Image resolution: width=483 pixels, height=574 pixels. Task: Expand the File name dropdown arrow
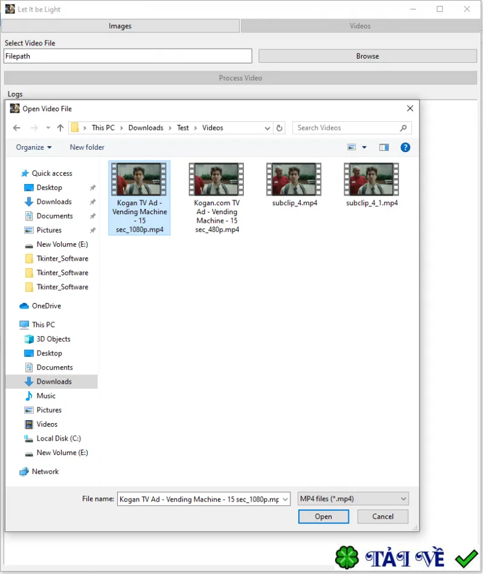[x=285, y=499]
